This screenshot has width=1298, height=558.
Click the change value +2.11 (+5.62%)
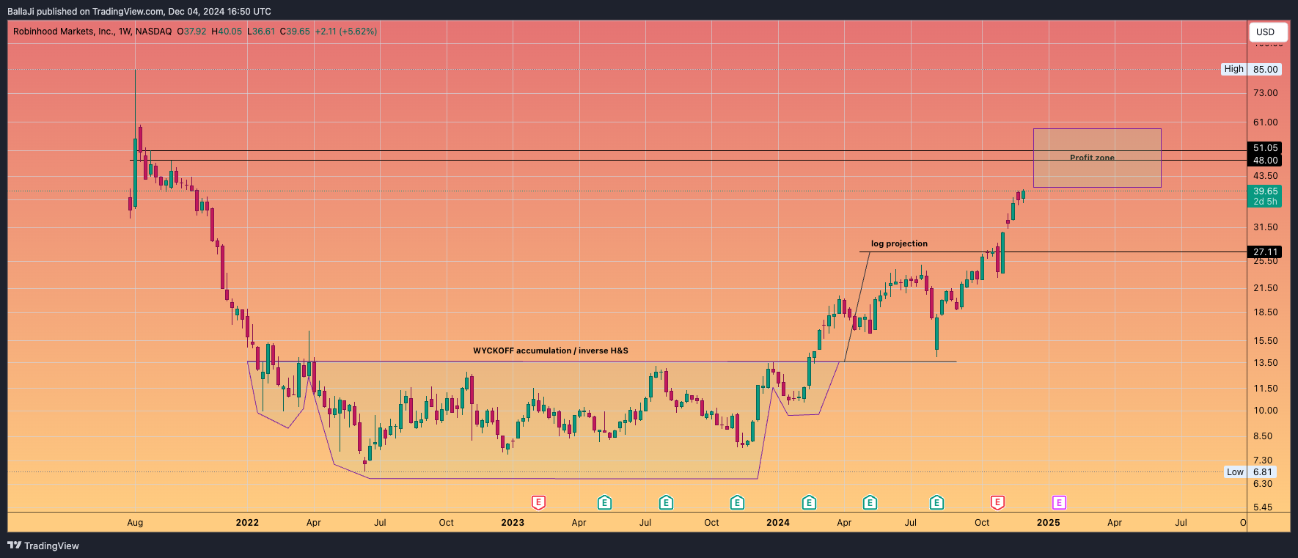tap(346, 32)
